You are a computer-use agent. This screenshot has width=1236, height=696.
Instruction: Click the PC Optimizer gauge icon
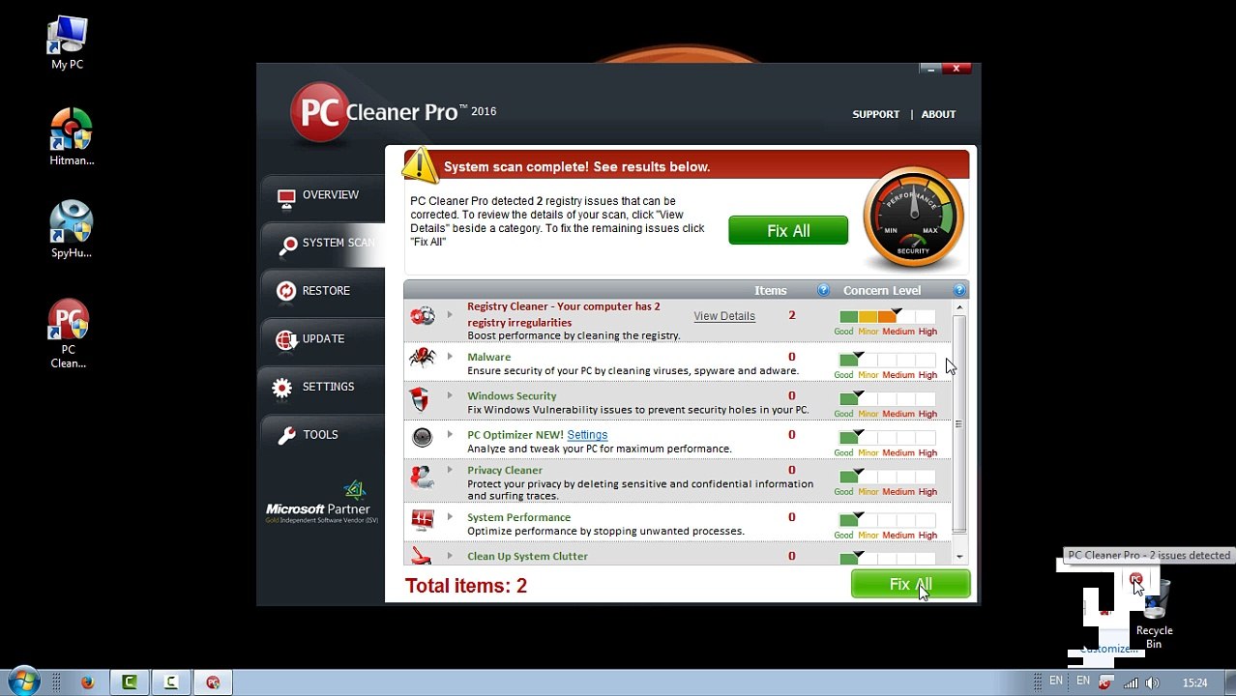click(x=423, y=437)
